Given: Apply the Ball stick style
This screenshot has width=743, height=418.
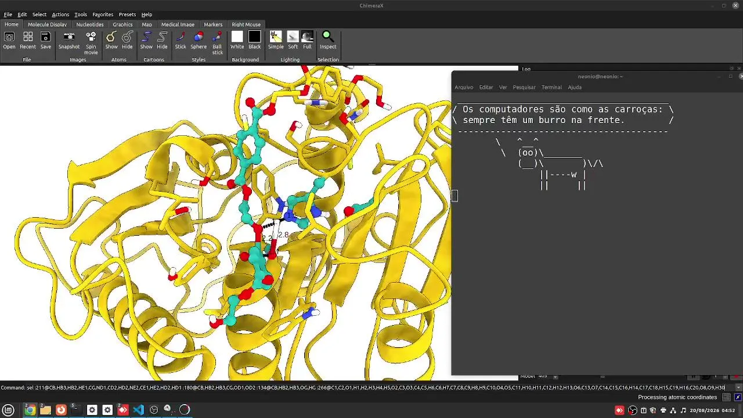Looking at the screenshot, I should click(x=217, y=37).
